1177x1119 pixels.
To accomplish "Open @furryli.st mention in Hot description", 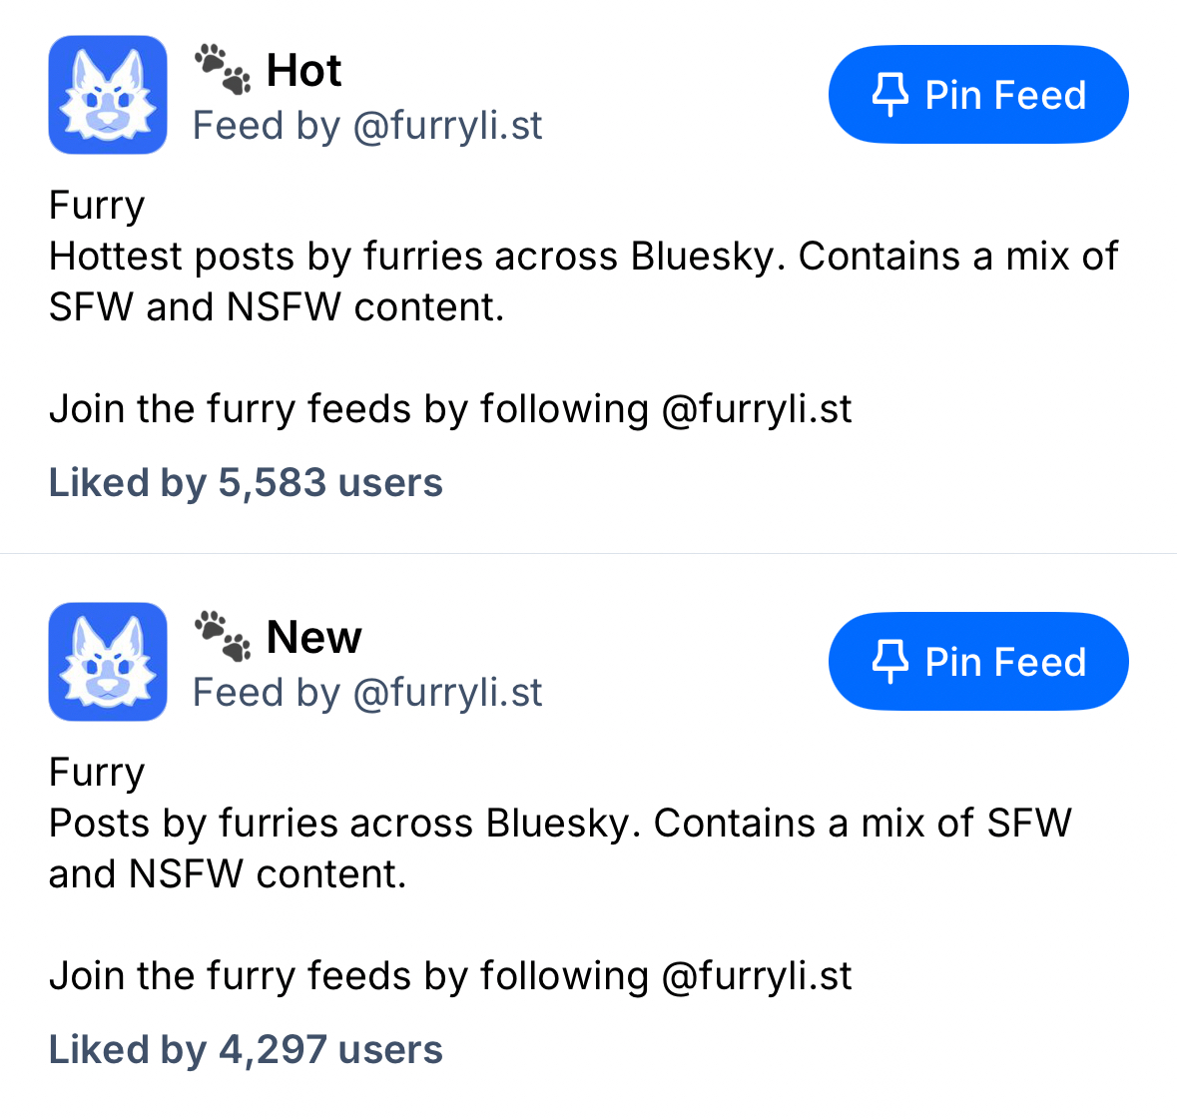I will (x=756, y=409).
